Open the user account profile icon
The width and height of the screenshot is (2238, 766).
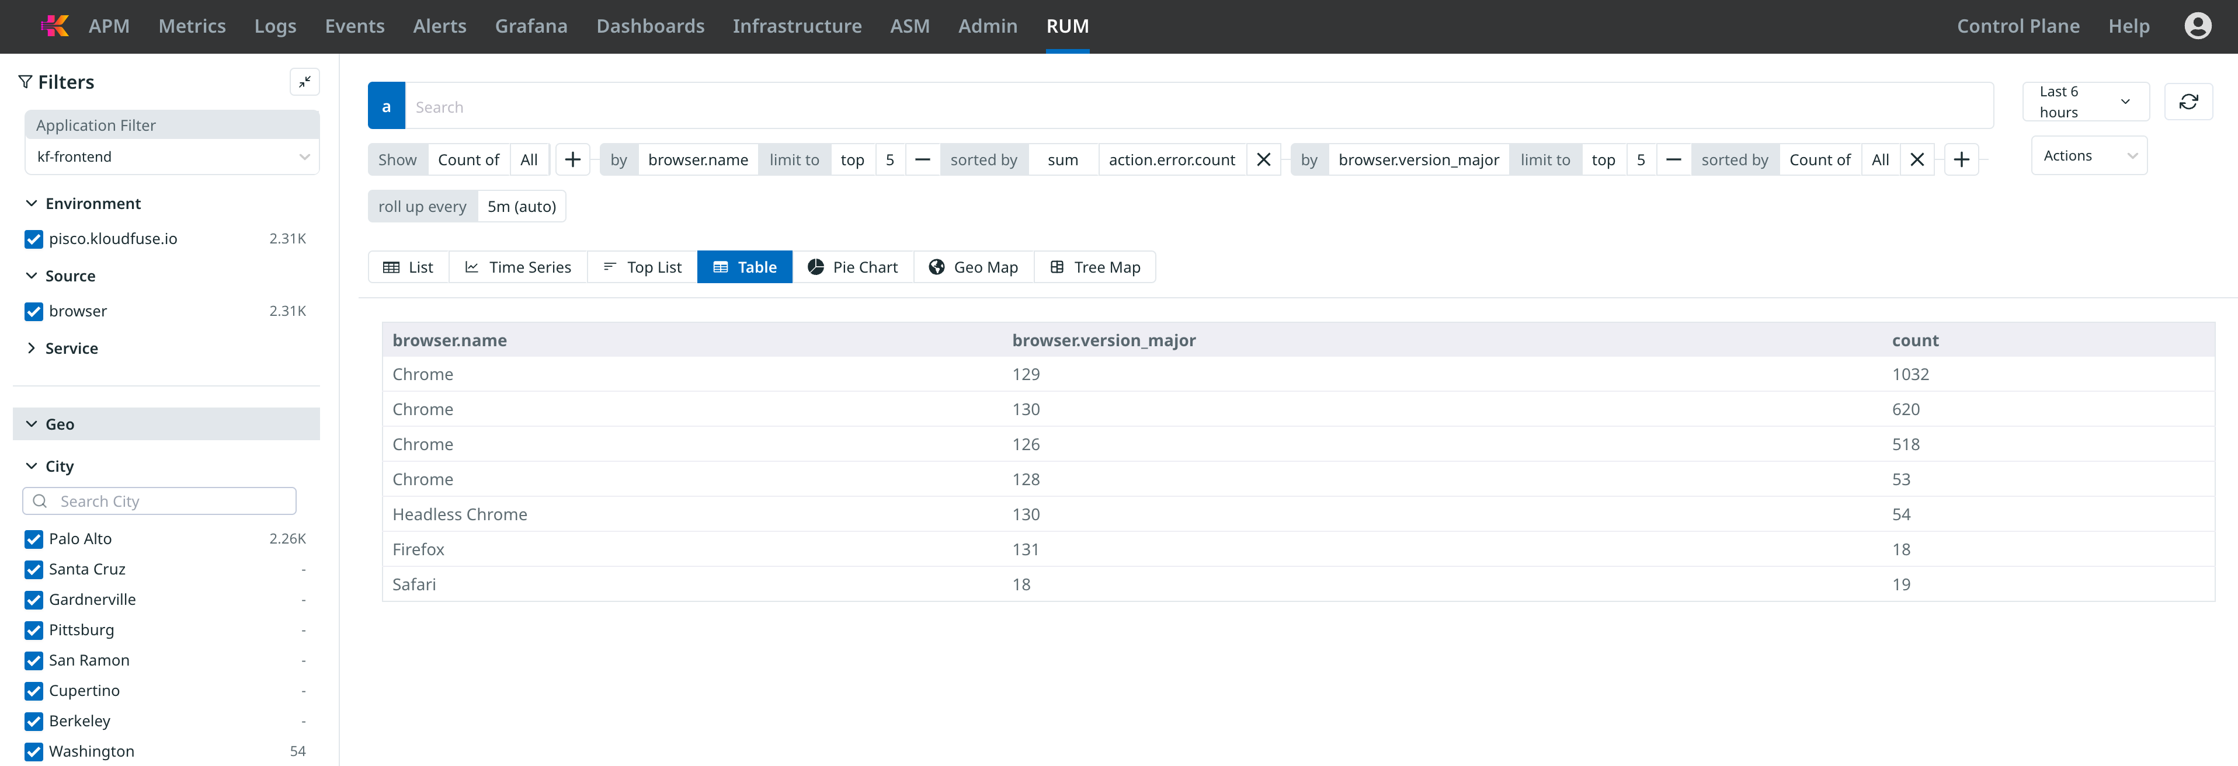pos(2197,26)
